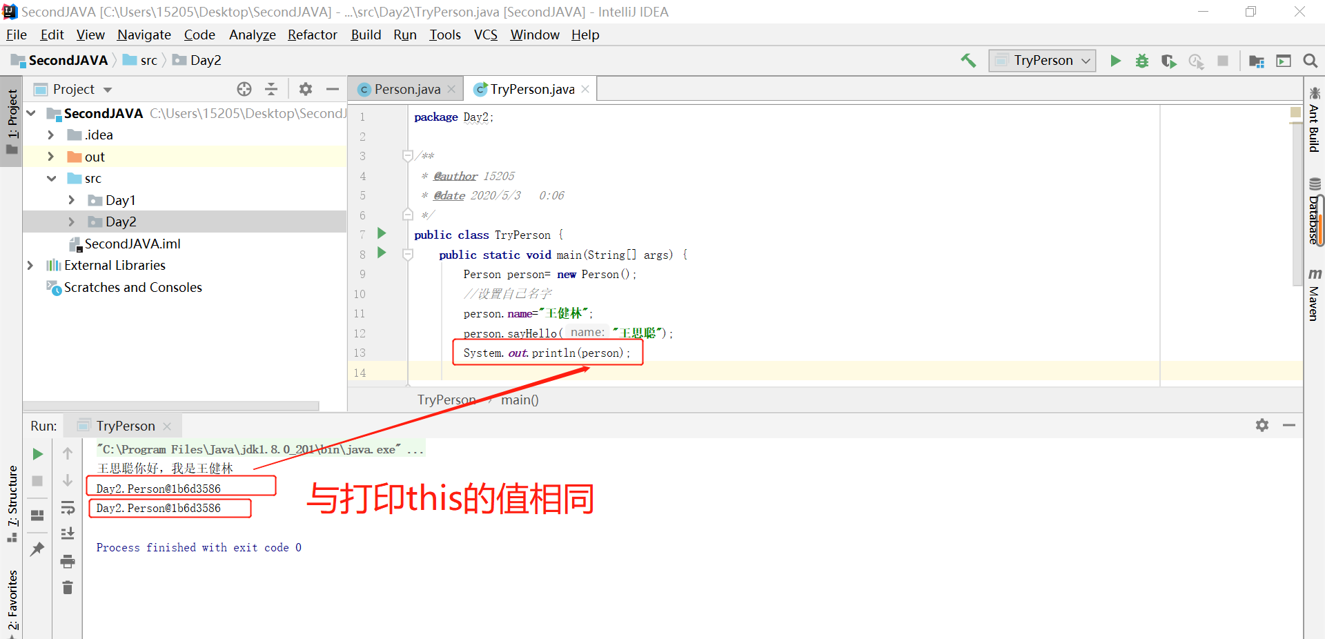This screenshot has height=639, width=1325.
Task: Clear console output with the trash icon
Action: 67,587
